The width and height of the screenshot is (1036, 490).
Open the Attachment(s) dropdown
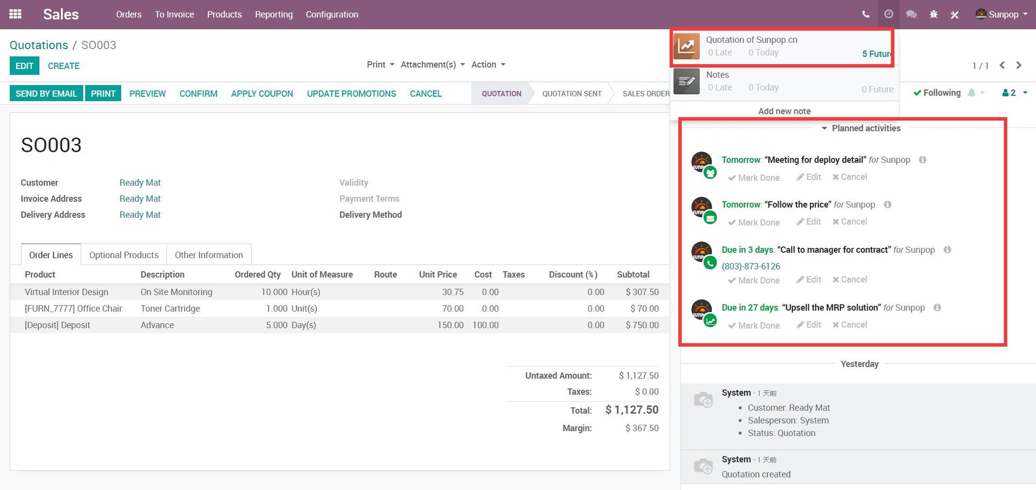point(433,65)
